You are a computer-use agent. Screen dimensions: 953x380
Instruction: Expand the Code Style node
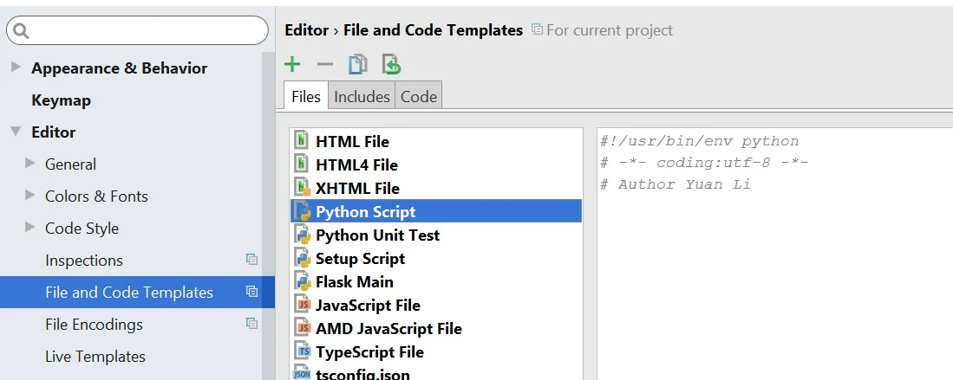[x=30, y=228]
